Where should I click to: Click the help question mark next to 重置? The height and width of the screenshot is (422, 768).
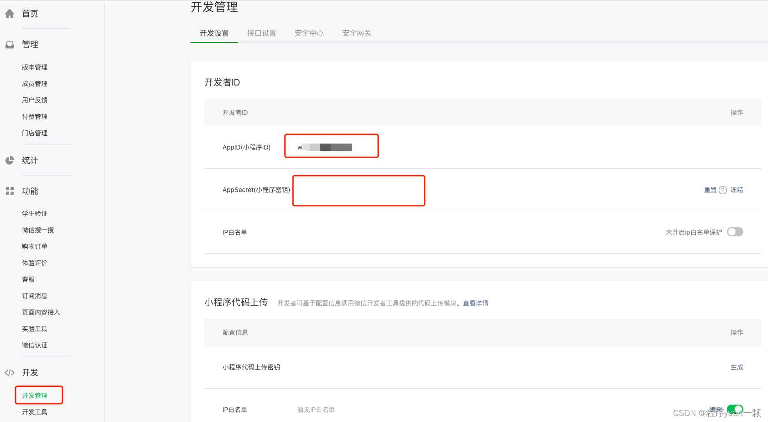(723, 190)
